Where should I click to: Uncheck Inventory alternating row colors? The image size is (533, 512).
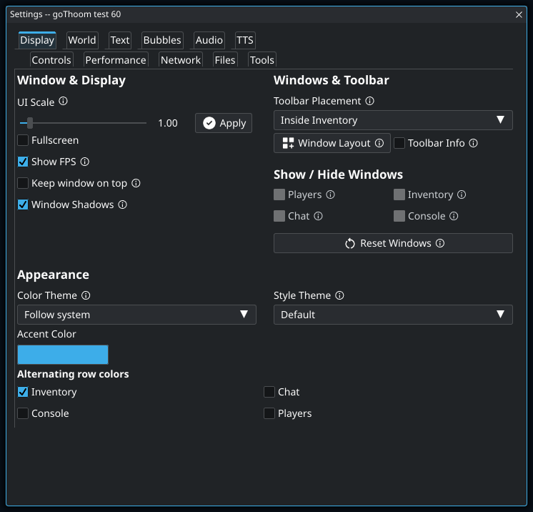click(23, 392)
